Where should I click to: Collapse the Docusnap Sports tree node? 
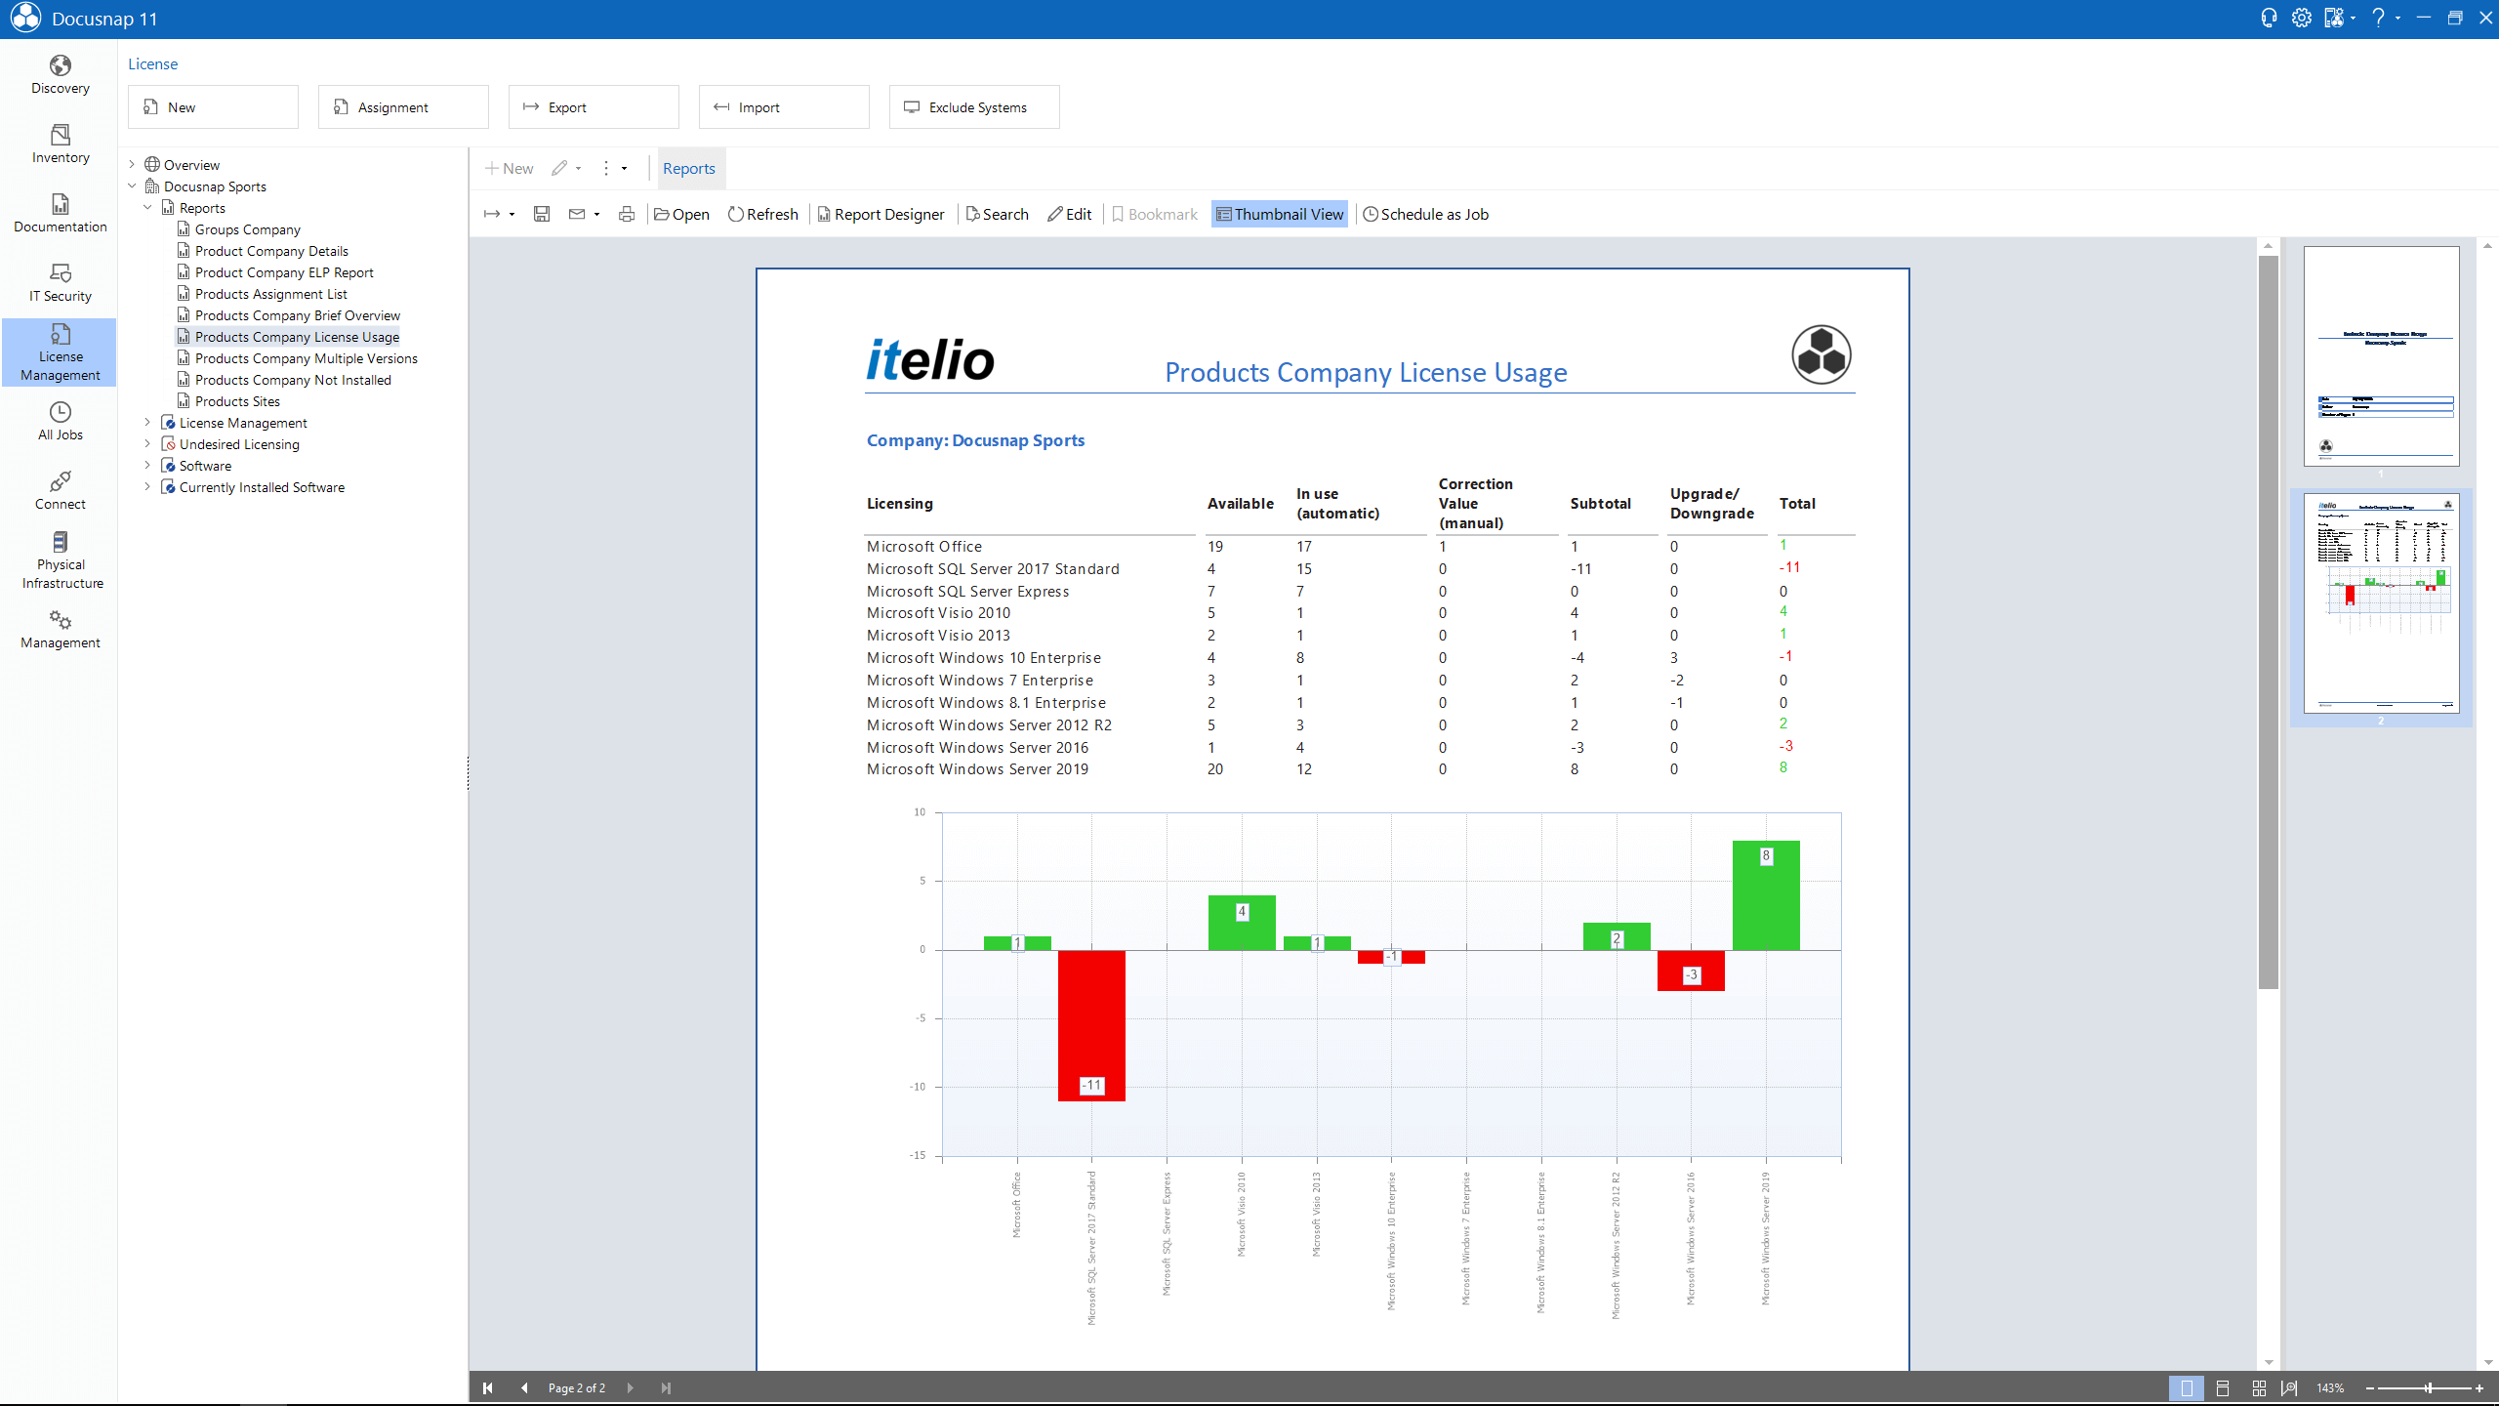tap(132, 186)
